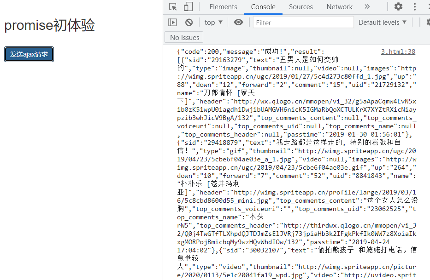Focus the console Filter input field
This screenshot has height=280, width=430.
[303, 22]
